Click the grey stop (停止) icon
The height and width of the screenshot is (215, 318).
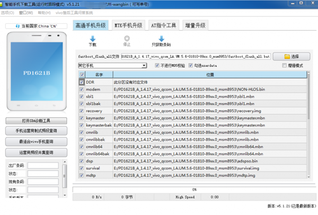127,39
